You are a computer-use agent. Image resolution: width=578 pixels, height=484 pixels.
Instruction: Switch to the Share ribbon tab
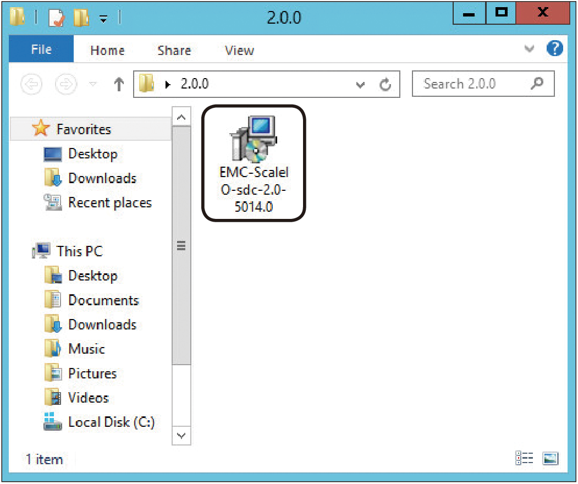tap(174, 50)
